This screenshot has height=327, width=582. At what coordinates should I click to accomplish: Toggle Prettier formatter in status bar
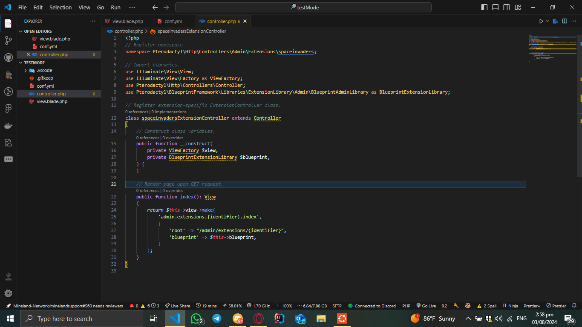pos(556,306)
